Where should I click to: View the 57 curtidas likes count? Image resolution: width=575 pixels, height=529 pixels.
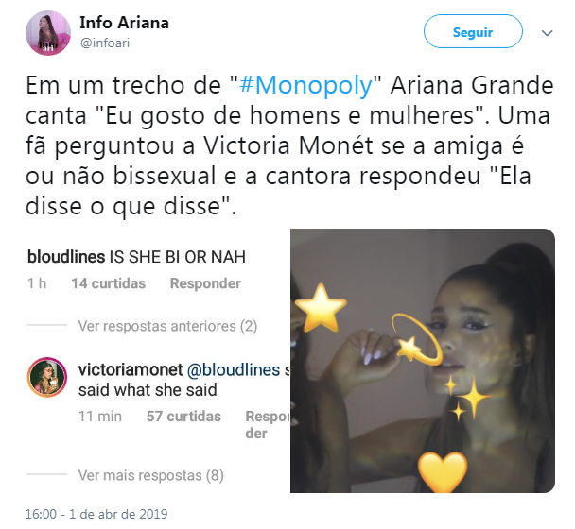[183, 417]
